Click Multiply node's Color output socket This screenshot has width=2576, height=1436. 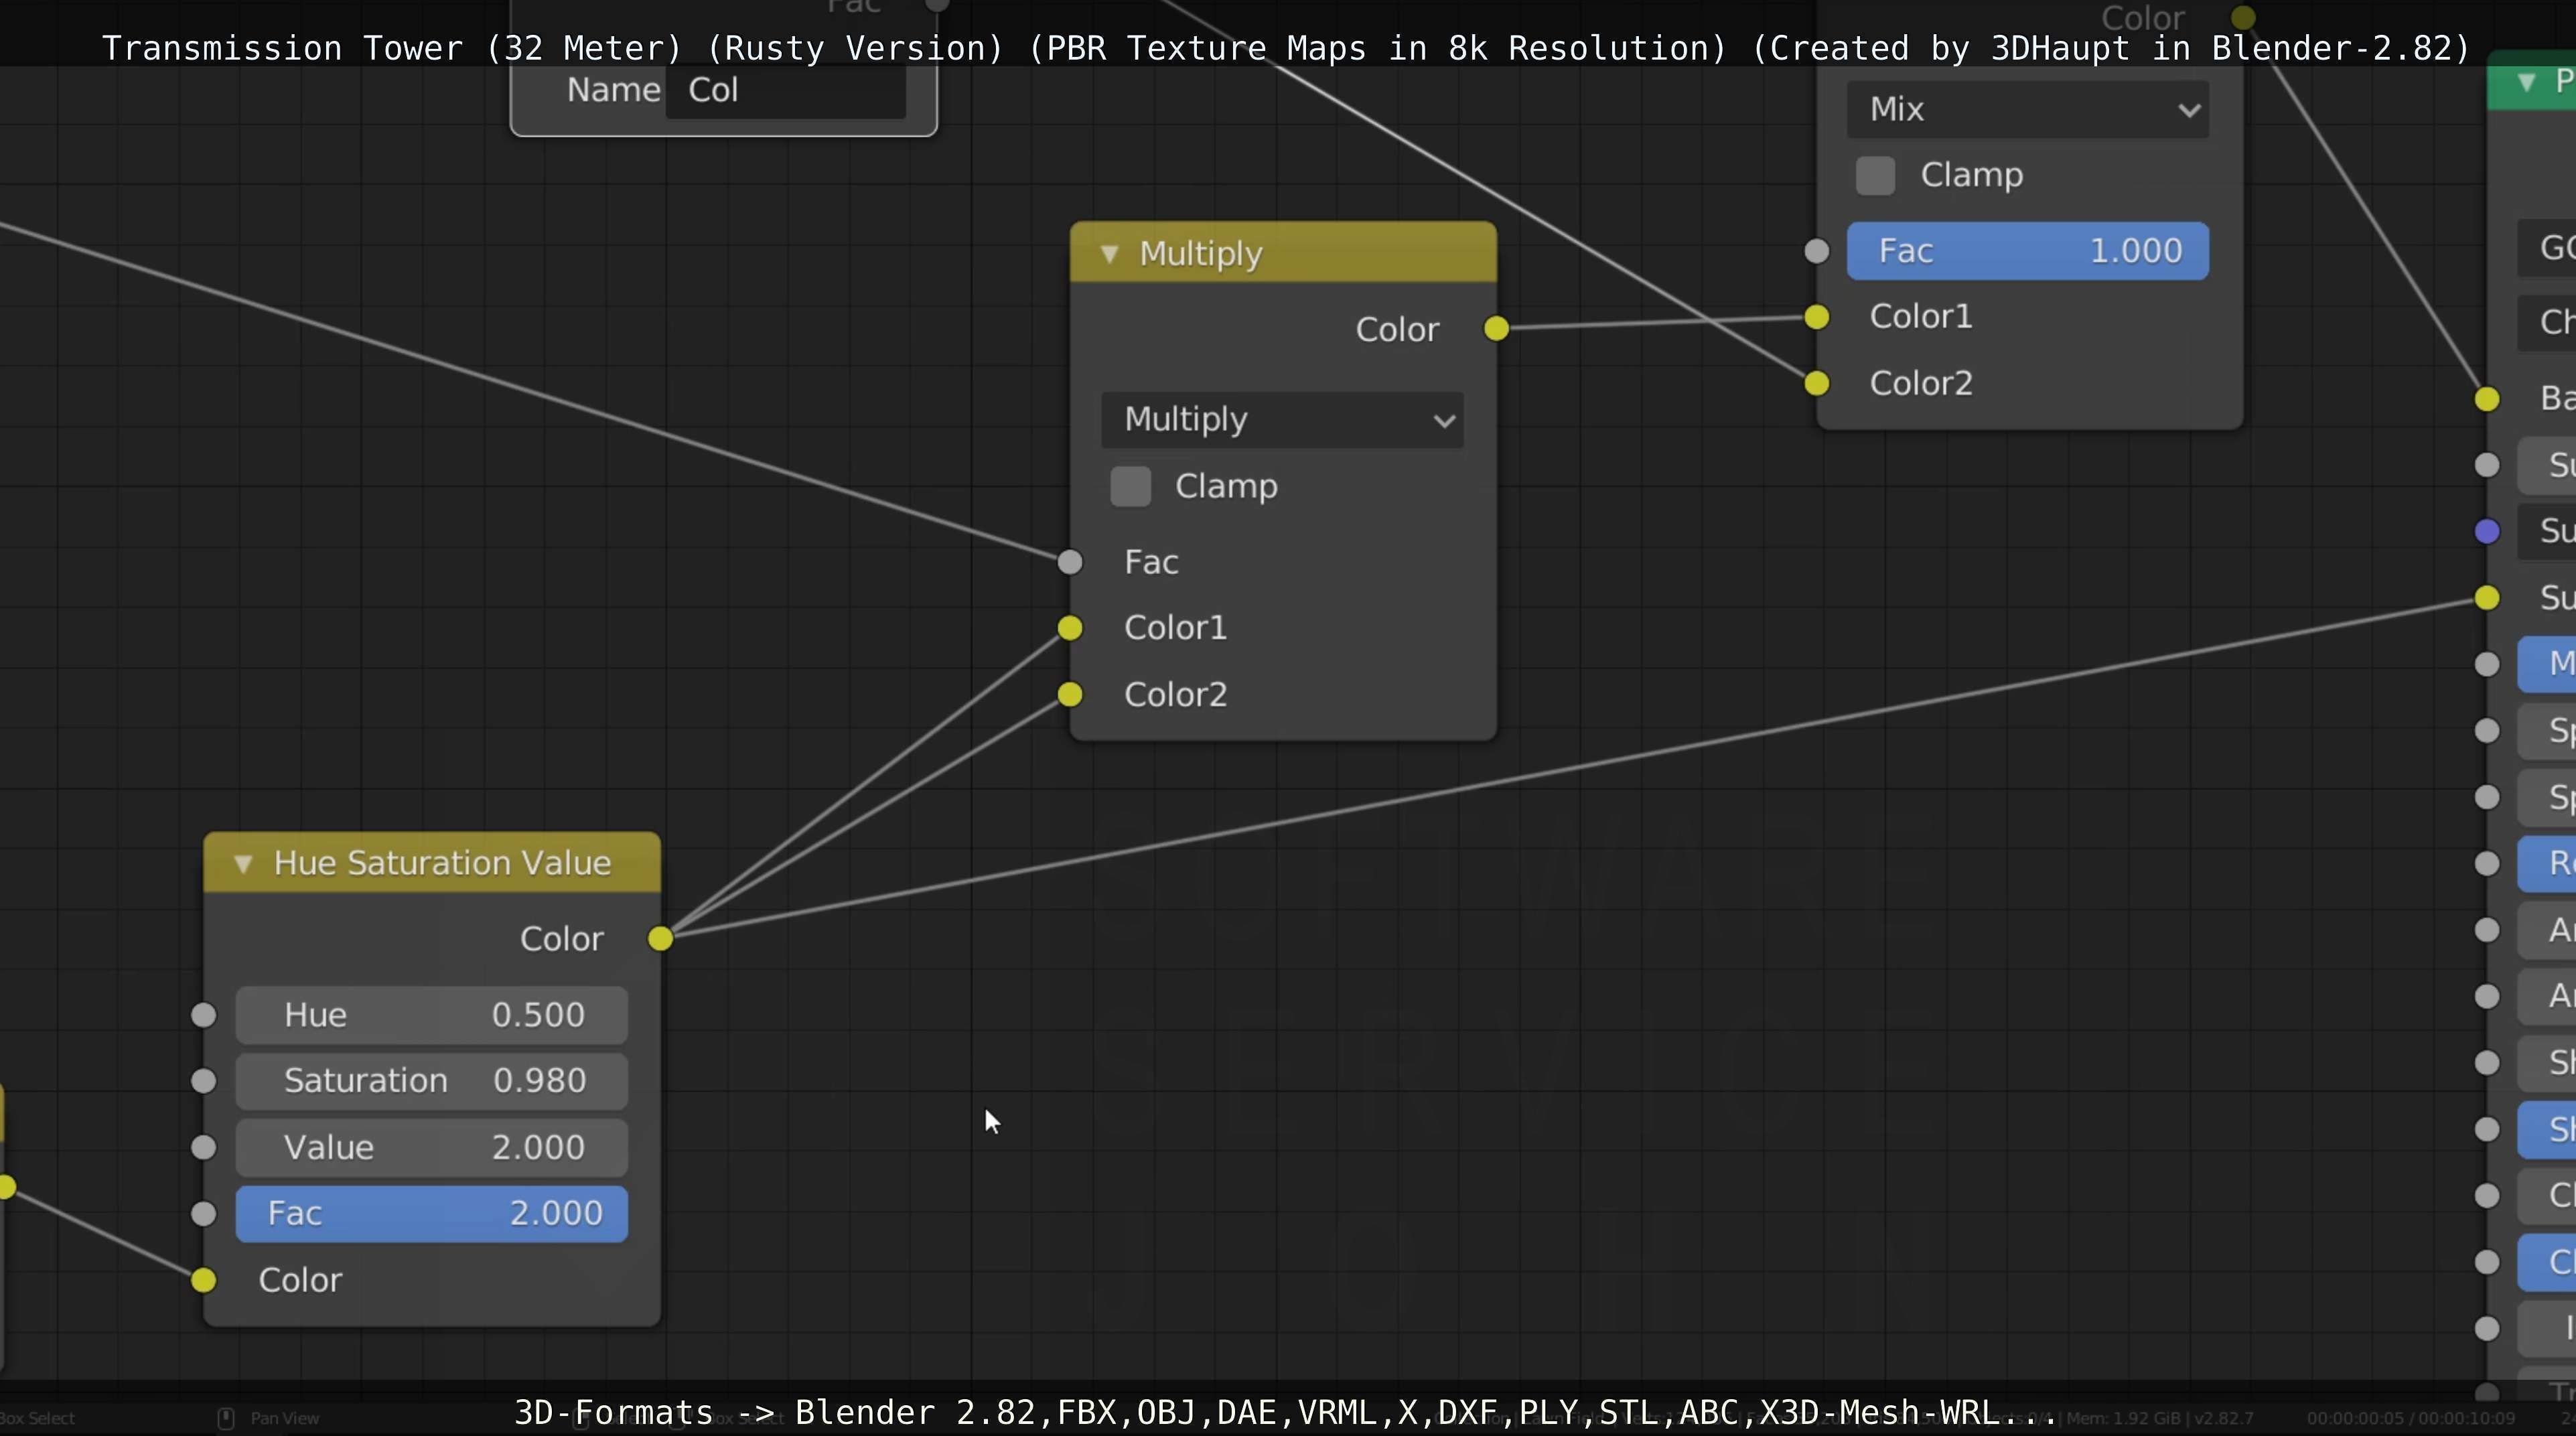click(1496, 328)
